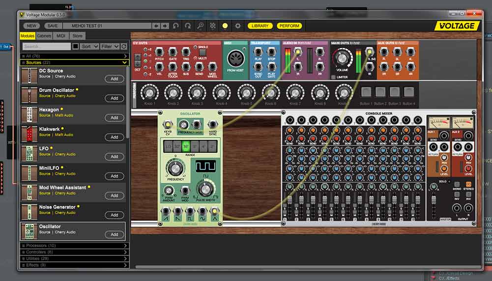Expand the All (76) category
Screen dimensions: 492x281
click(75, 56)
